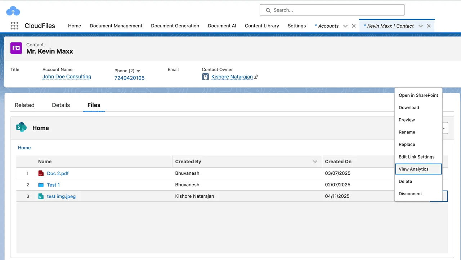The width and height of the screenshot is (461, 260).
Task: Expand the Phone (2) dropdown arrow
Action: 138,70
